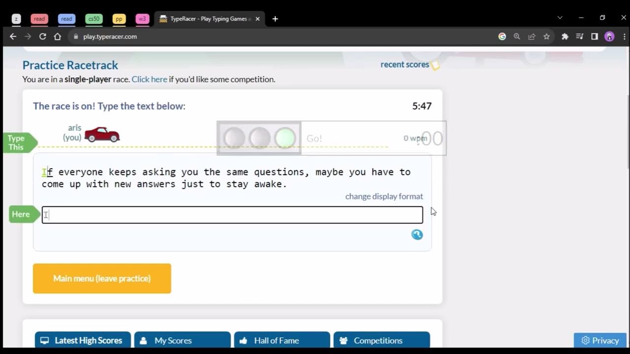Bookmark this page with the star
Screen dimensions: 630x354
546,36
